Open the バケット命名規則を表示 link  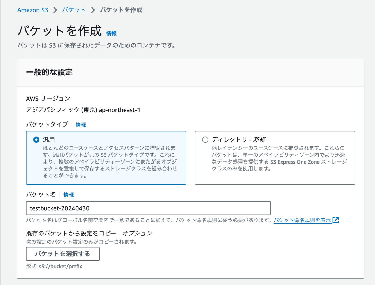coord(302,220)
